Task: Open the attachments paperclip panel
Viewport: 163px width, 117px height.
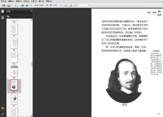Action: (2, 114)
